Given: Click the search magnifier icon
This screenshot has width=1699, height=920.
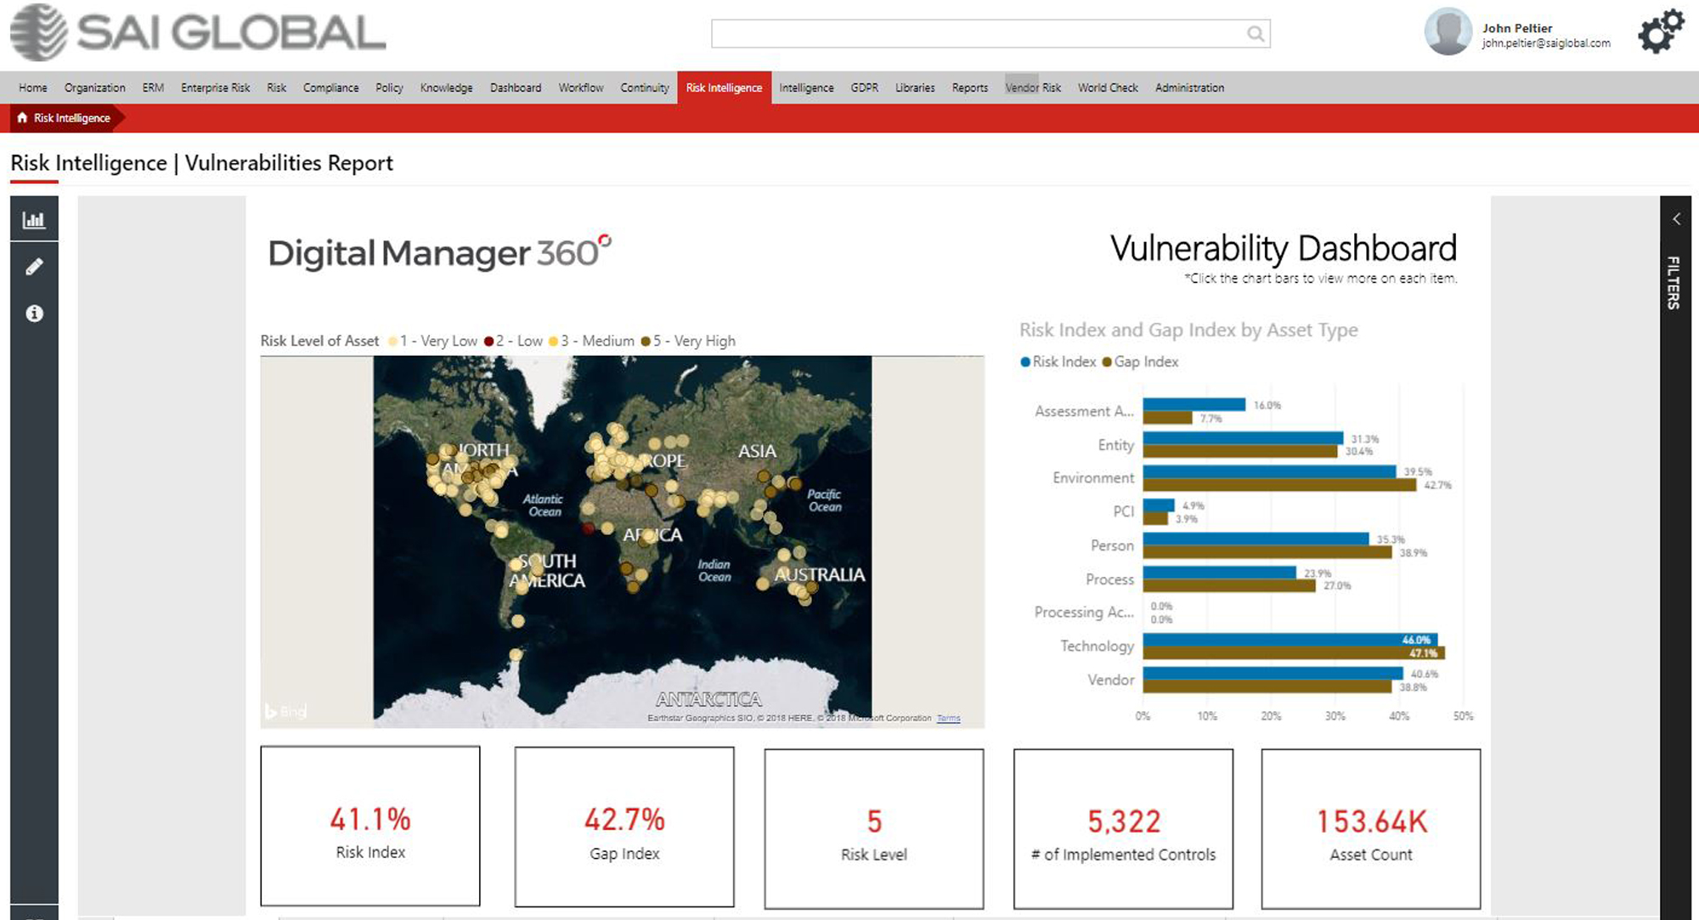Looking at the screenshot, I should pyautogui.click(x=1256, y=34).
